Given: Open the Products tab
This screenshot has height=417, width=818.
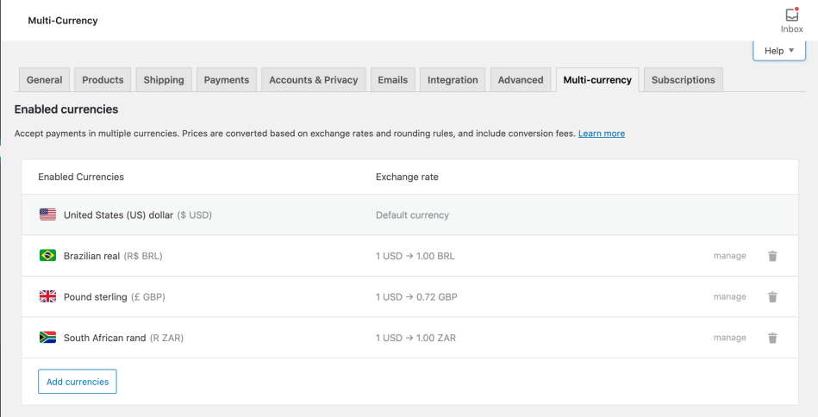Looking at the screenshot, I should [103, 80].
